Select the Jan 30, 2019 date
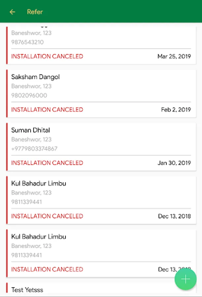This screenshot has height=297, width=202. 174,163
